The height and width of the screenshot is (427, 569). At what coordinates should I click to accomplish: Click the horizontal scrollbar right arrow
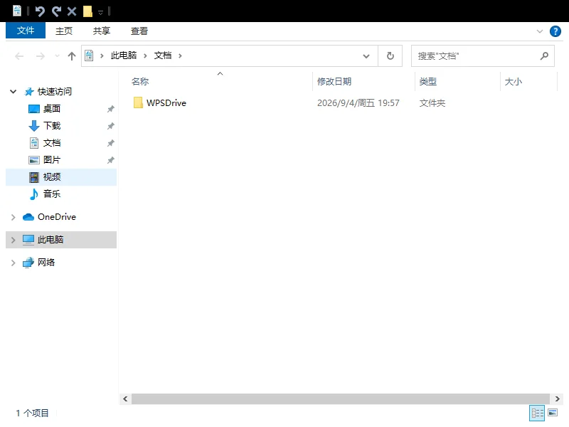557,399
